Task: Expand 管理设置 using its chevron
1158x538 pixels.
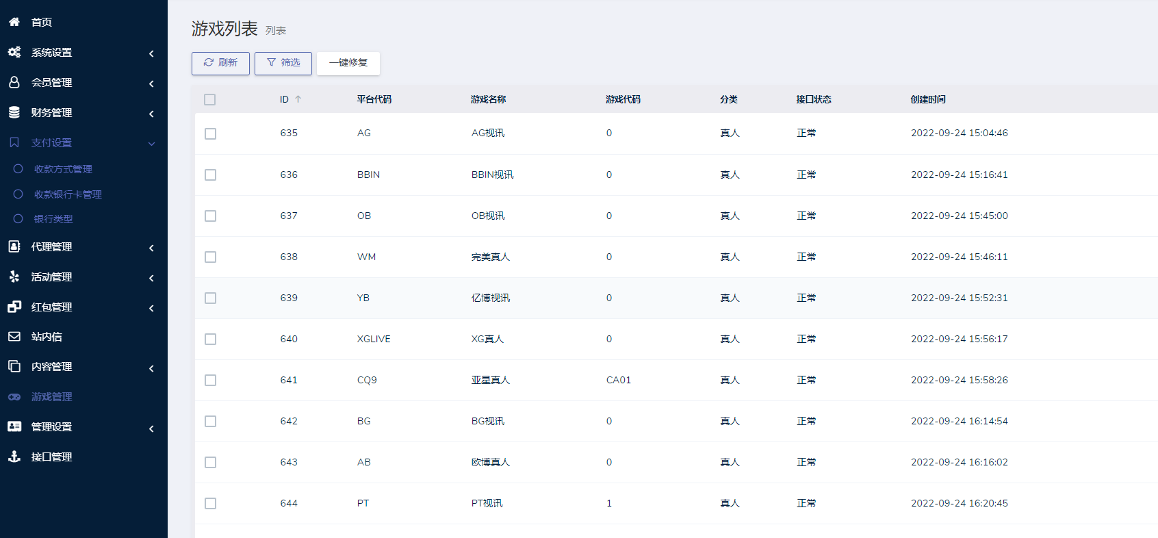Action: coord(151,428)
